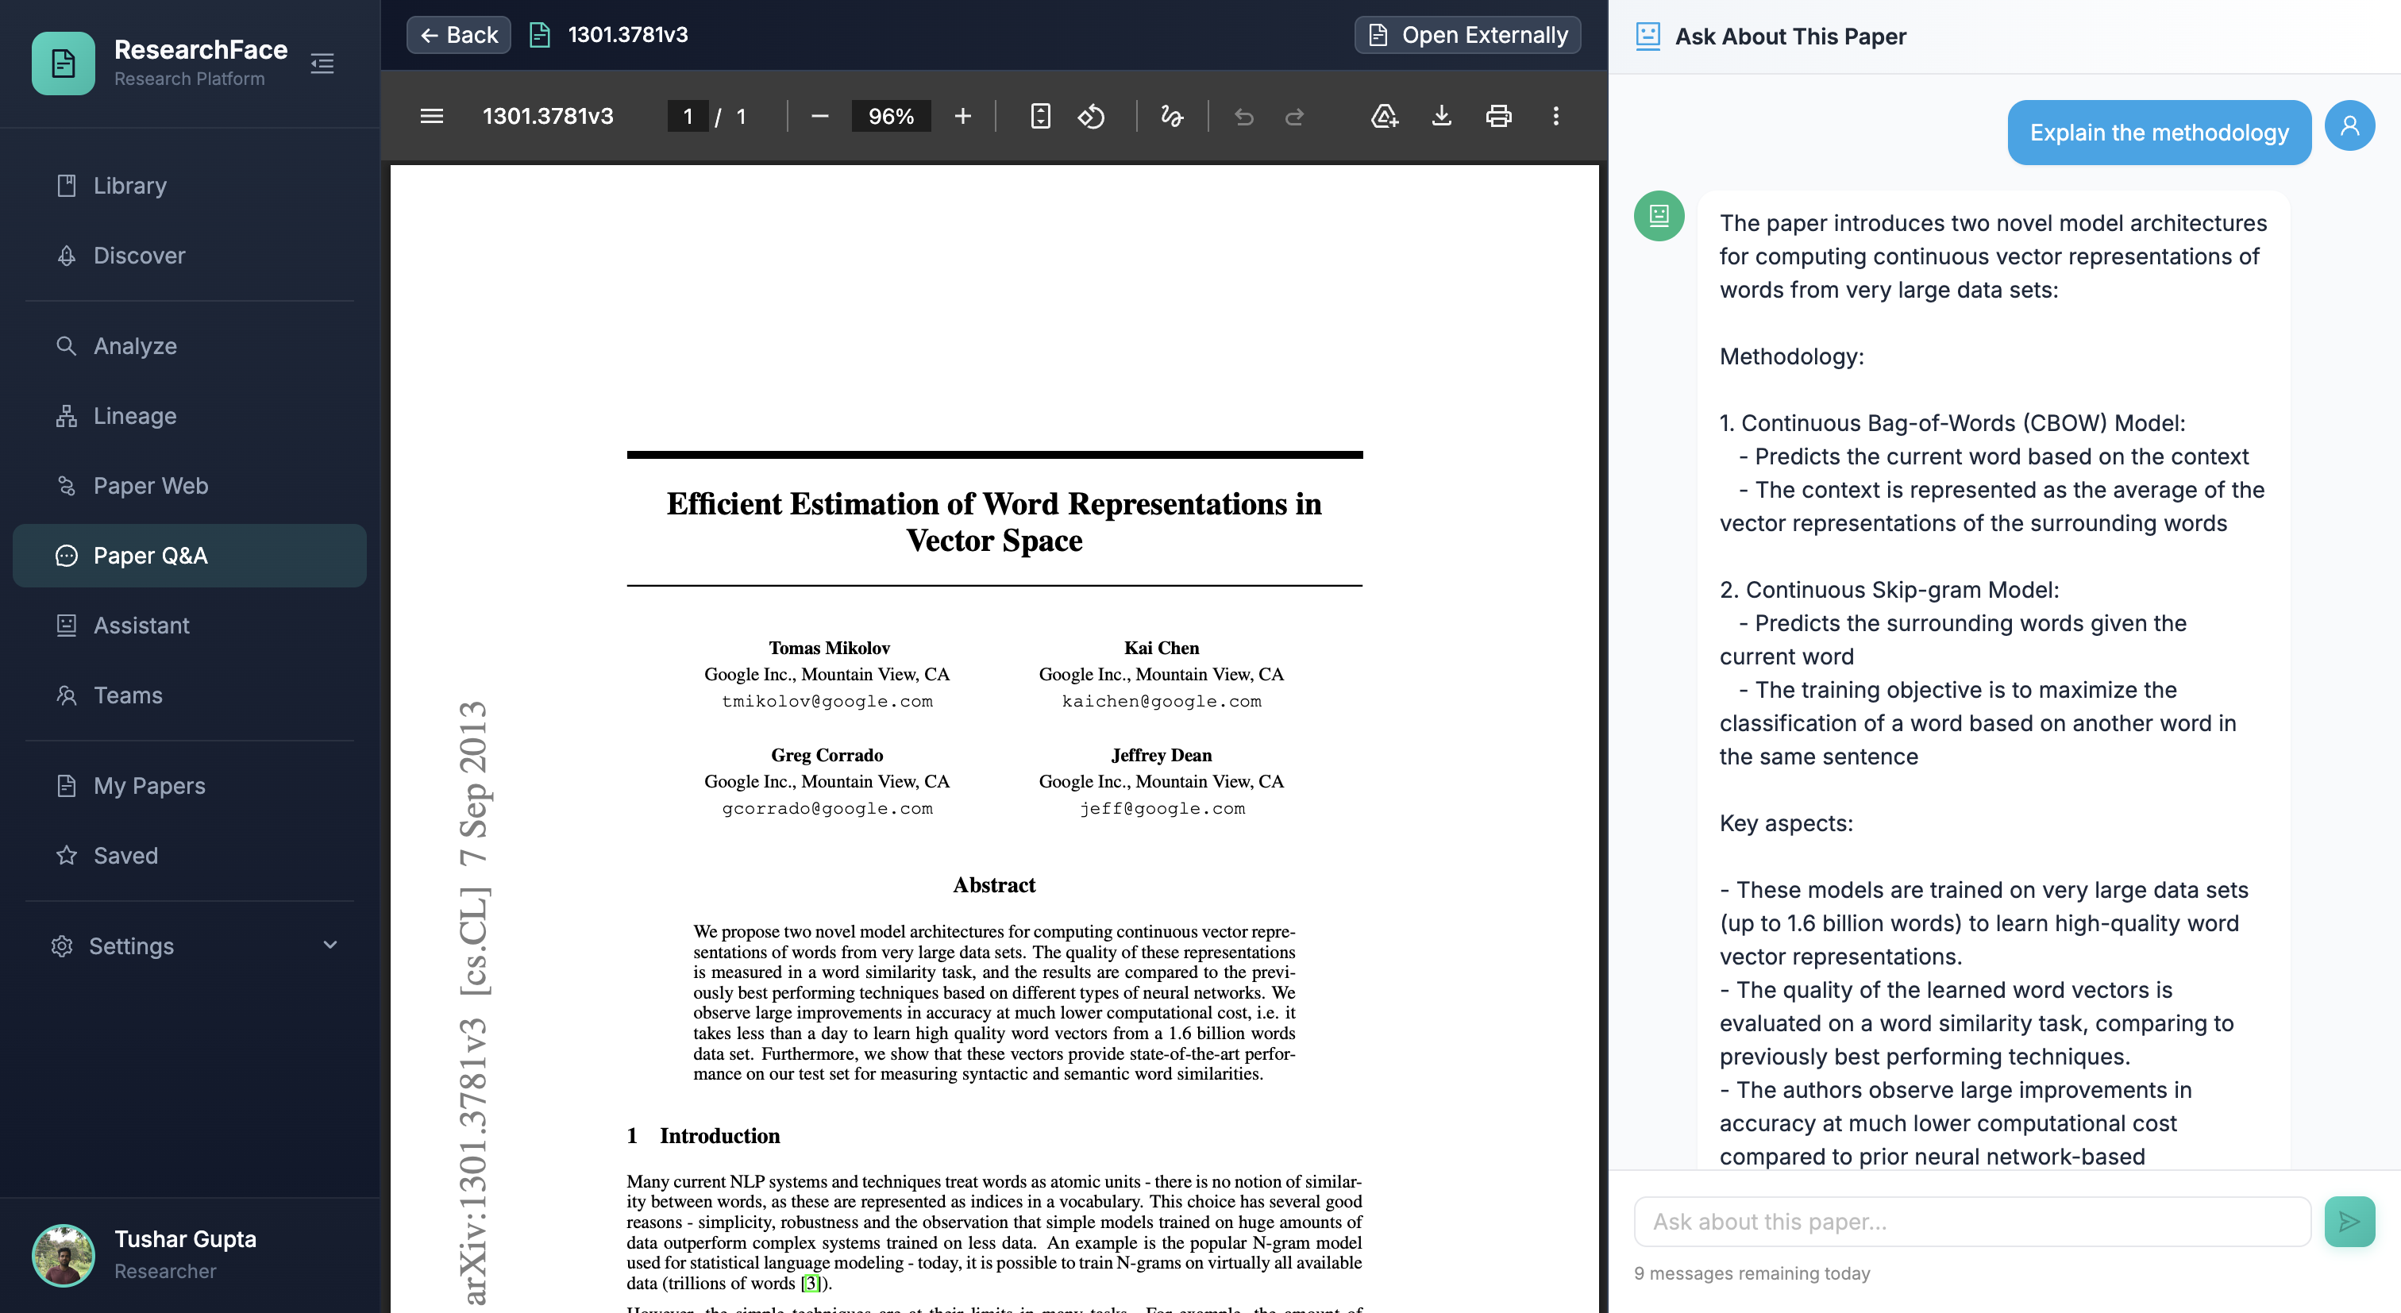Open the Library page
Screen dimensions: 2401x1313
[129, 186]
